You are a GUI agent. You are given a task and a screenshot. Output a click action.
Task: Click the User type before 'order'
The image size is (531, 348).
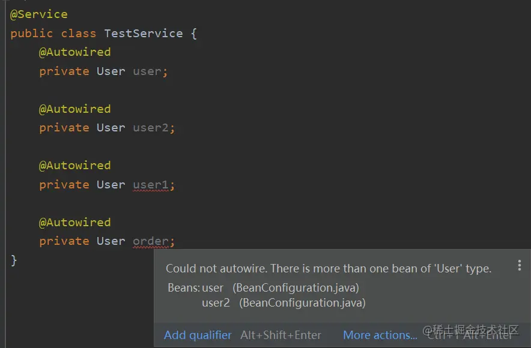[111, 241]
